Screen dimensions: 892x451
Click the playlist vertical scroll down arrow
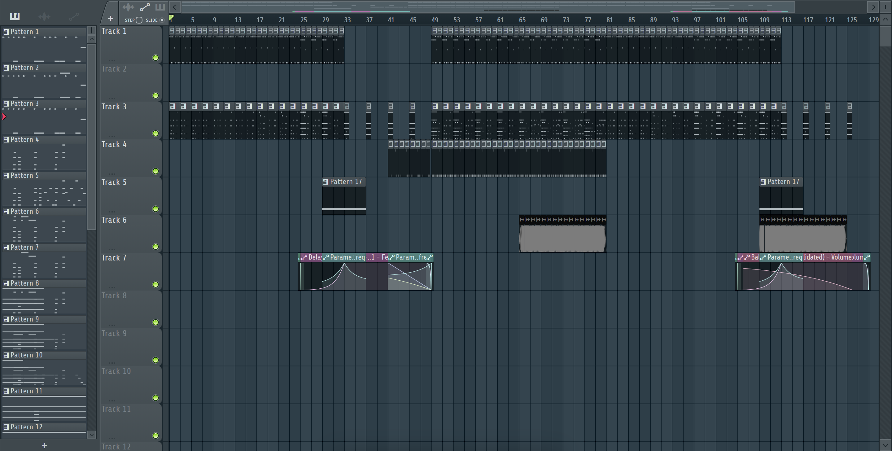885,445
